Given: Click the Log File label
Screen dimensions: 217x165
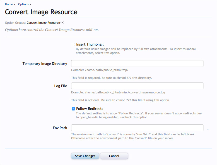Looking at the screenshot, I should (x=61, y=86).
